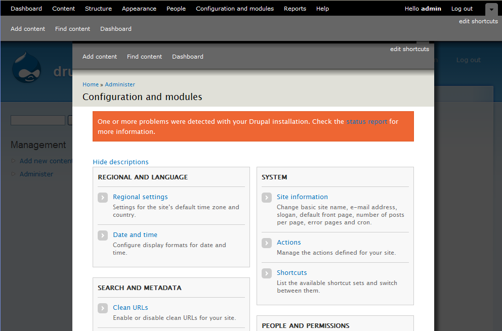The image size is (502, 331).
Task: Click arrow icon beside Site information
Action: 267,198
